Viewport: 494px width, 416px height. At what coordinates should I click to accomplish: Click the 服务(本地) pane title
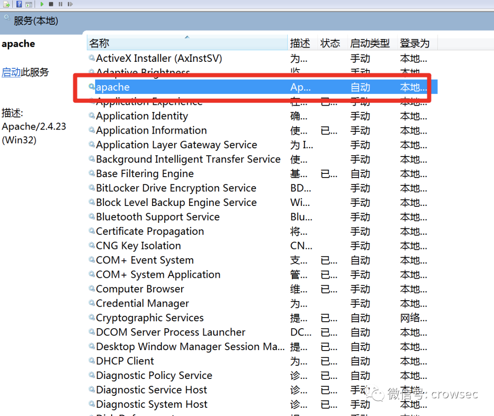pyautogui.click(x=36, y=21)
